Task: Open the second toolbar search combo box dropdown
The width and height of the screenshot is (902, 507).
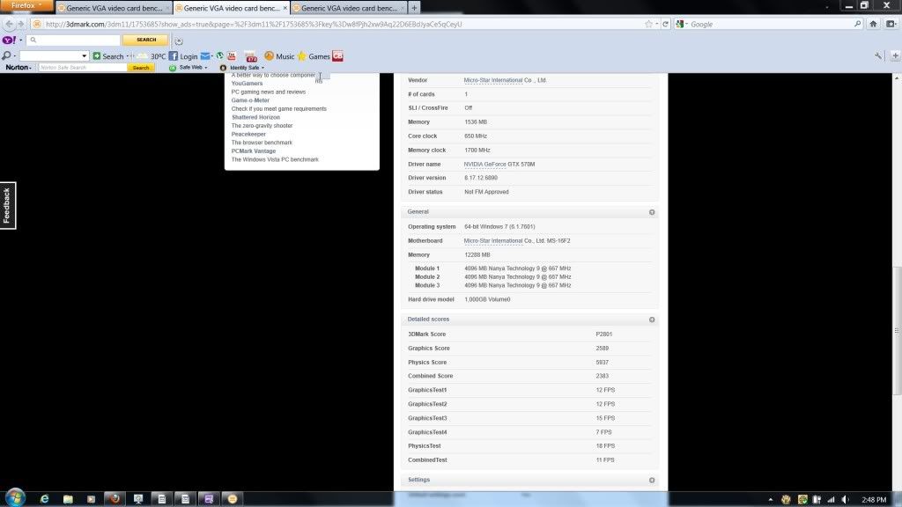Action: (84, 56)
